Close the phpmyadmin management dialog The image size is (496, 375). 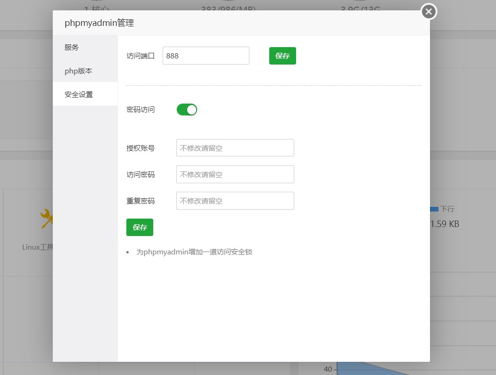pyautogui.click(x=429, y=12)
